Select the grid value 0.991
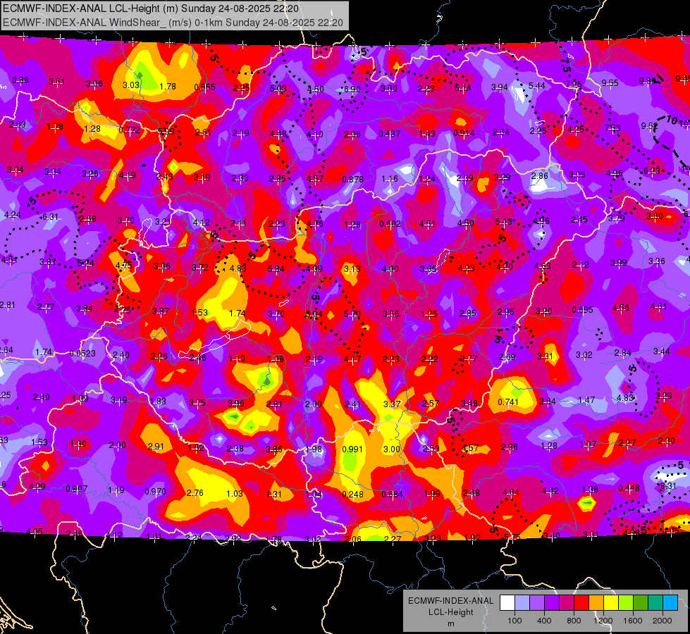This screenshot has height=634, width=690. coord(352,449)
